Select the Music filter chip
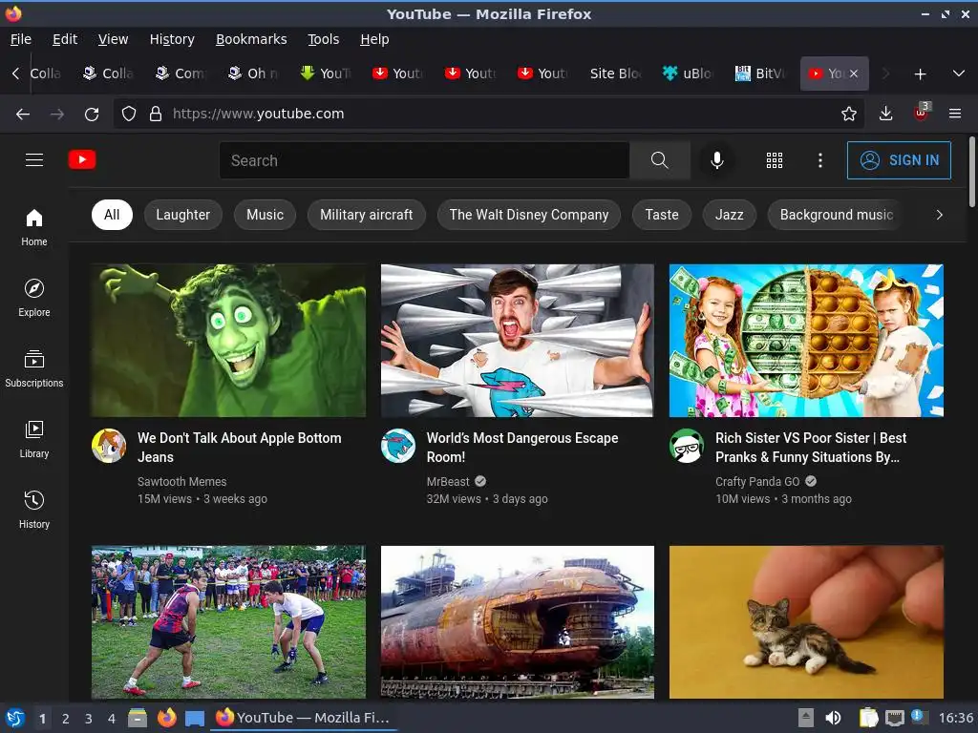This screenshot has height=733, width=978. tap(265, 215)
